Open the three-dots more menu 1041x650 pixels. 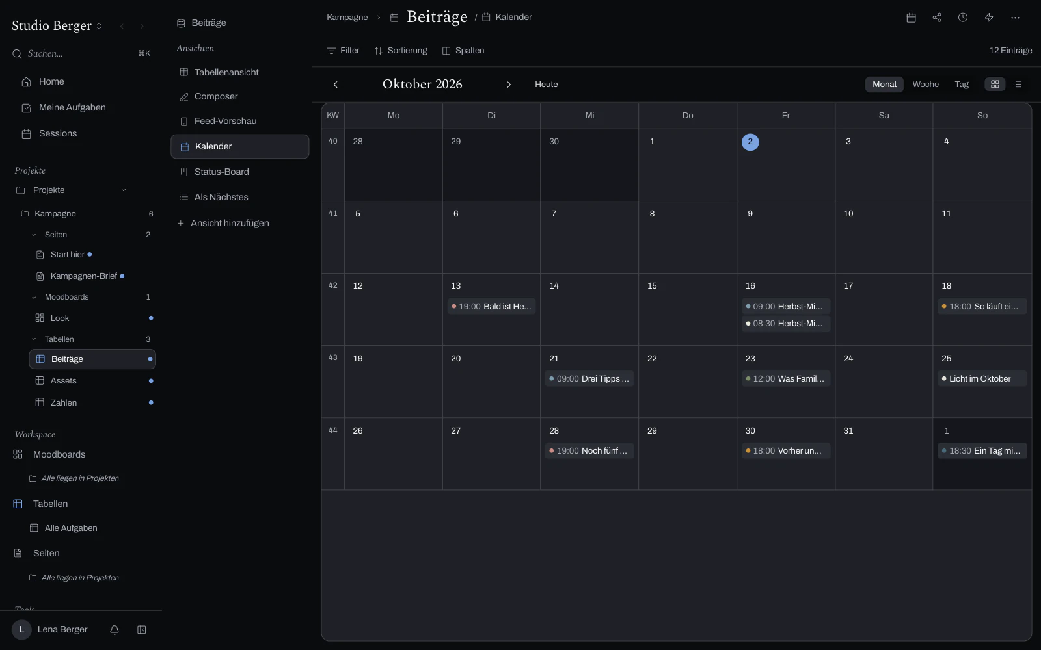(x=1015, y=18)
